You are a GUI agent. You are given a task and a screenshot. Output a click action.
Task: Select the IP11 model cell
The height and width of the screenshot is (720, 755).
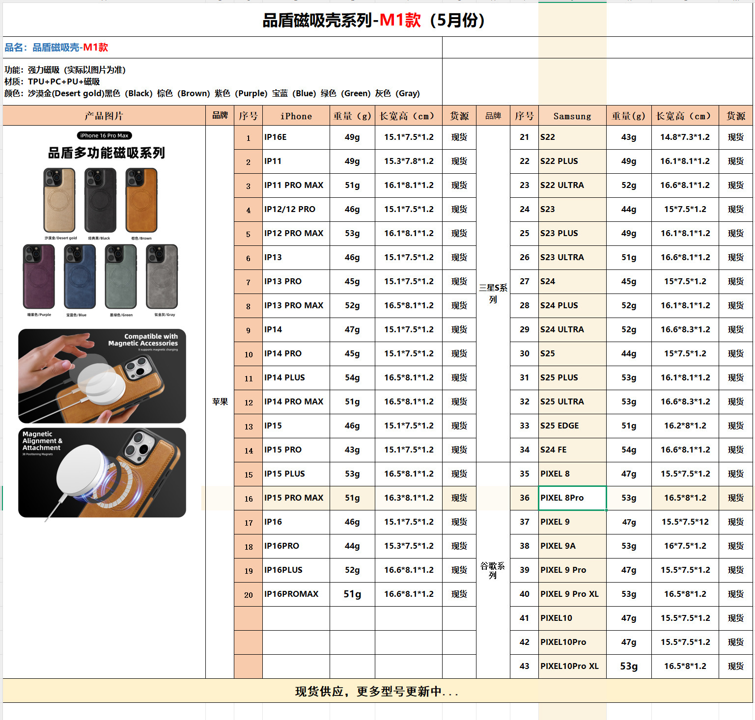tap(296, 161)
